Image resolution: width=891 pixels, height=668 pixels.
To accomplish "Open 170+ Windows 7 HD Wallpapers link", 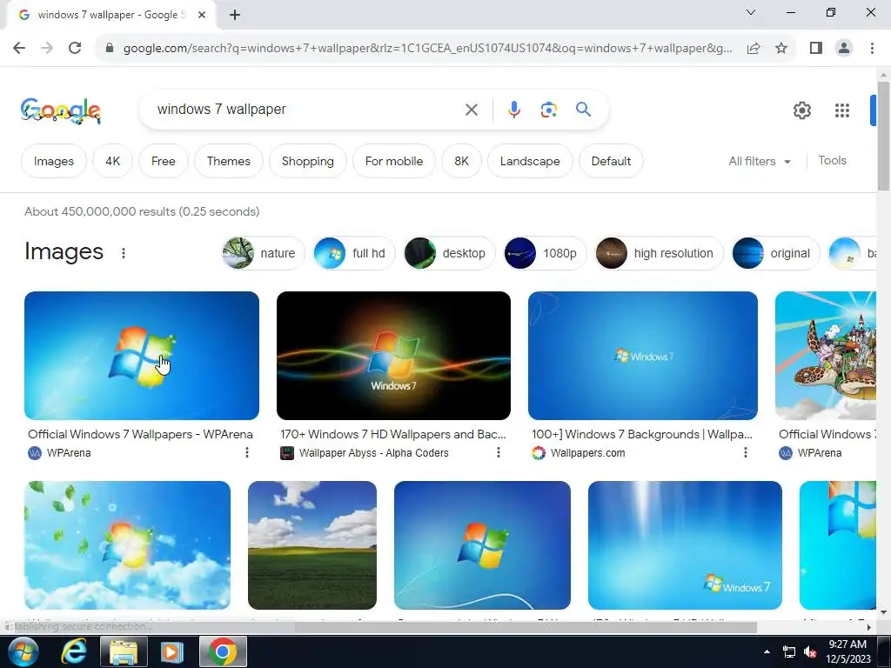I will [x=392, y=434].
